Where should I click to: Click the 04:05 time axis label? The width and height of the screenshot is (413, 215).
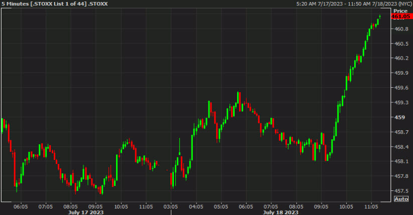pyautogui.click(x=196, y=206)
